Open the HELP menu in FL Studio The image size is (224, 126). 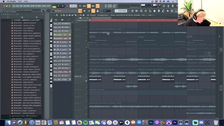49,6
